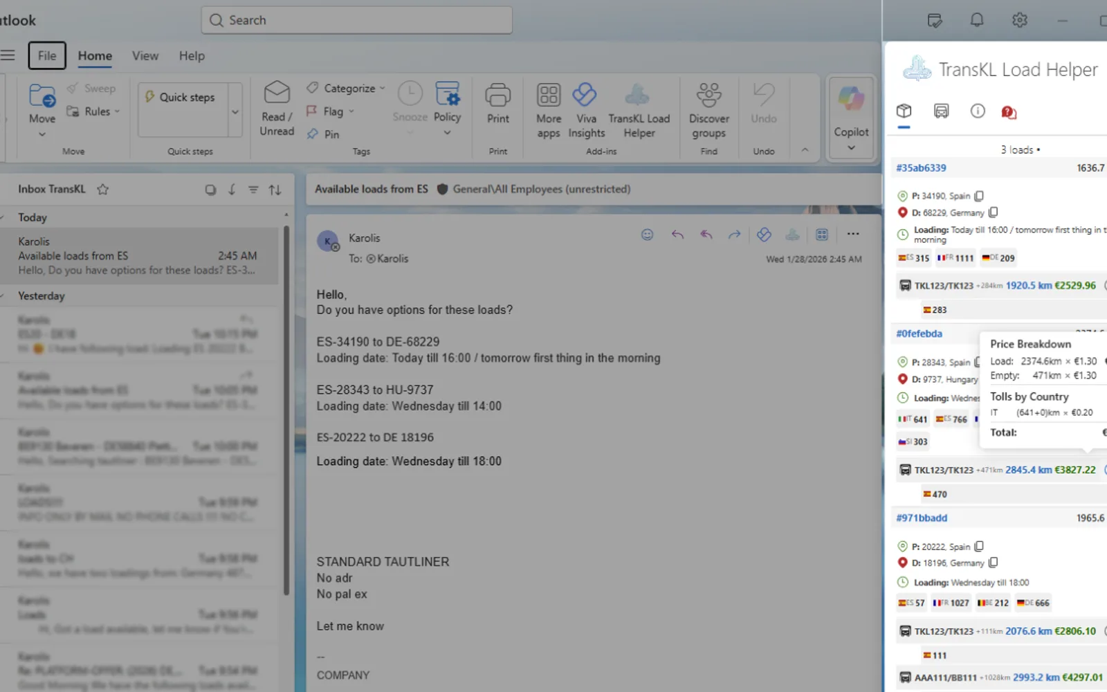Open the info tab in TransKL panel
This screenshot has height=692, width=1107.
[978, 111]
